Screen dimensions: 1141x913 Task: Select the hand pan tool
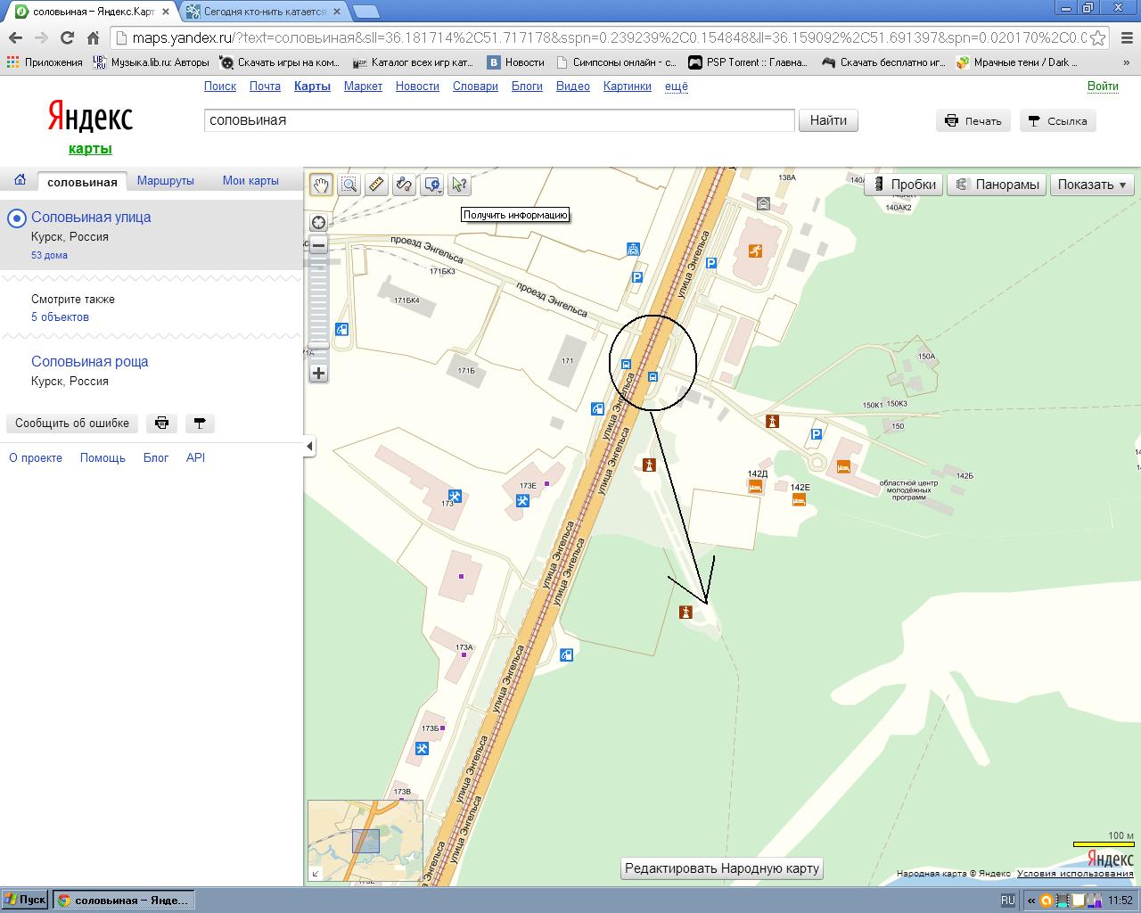(321, 185)
